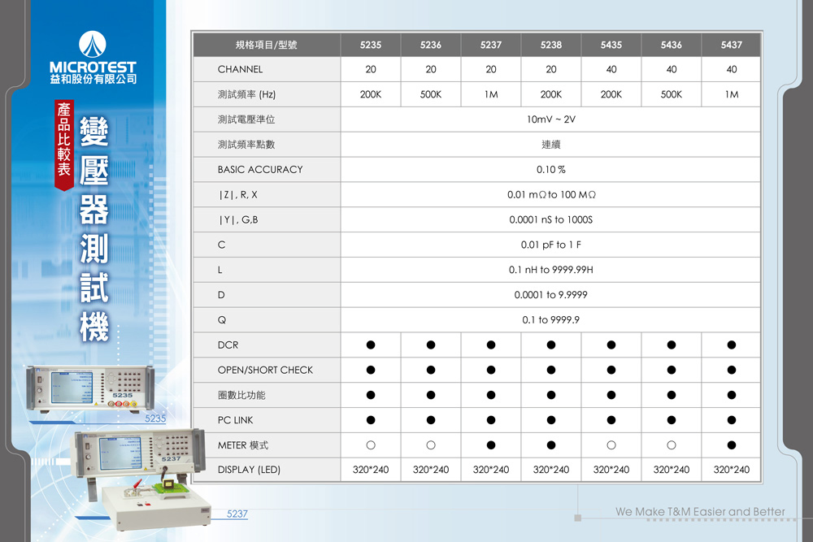
Task: Click the DISPLAY (LED) row label
Action: tap(249, 470)
